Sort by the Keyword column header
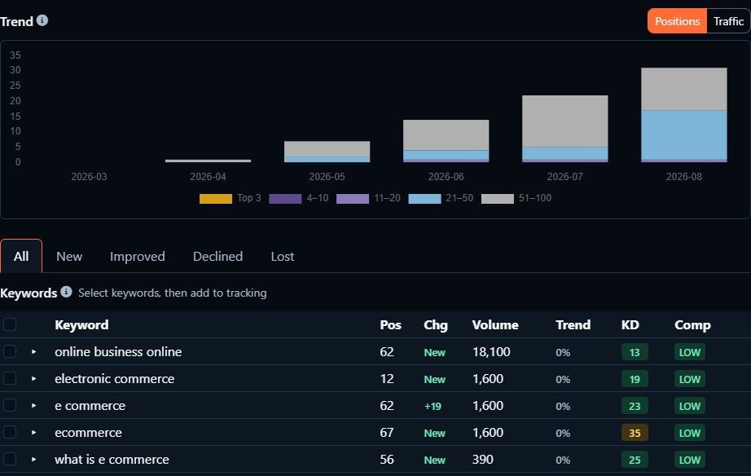This screenshot has width=751, height=476. coord(81,325)
